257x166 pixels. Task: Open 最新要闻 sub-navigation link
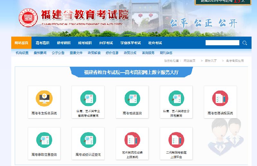click(x=40, y=53)
